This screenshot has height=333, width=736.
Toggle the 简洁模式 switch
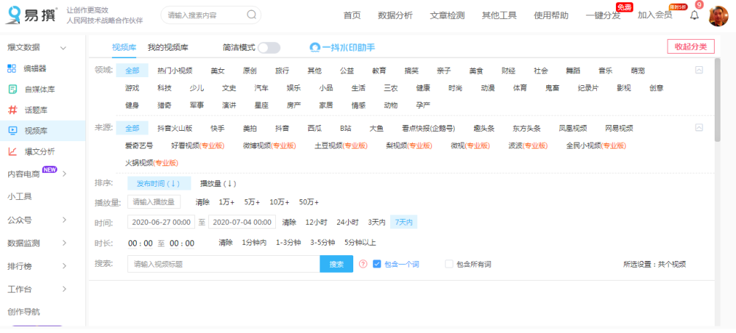269,47
